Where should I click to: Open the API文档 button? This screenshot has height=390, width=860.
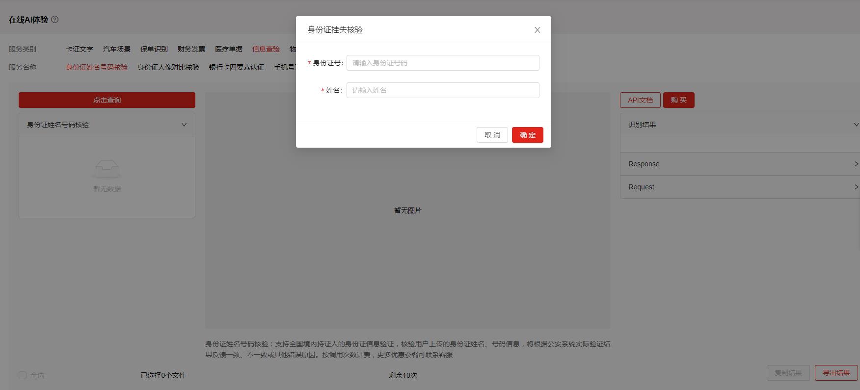(640, 100)
